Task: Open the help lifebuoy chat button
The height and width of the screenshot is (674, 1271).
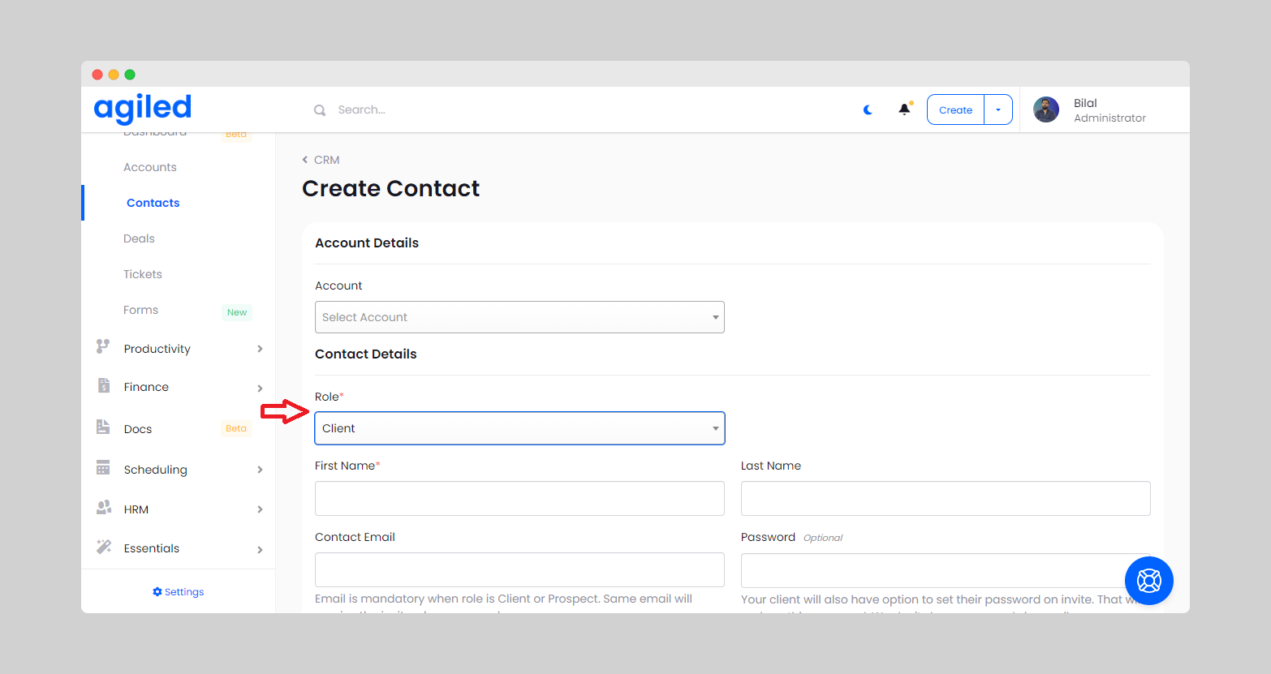Action: [x=1148, y=580]
